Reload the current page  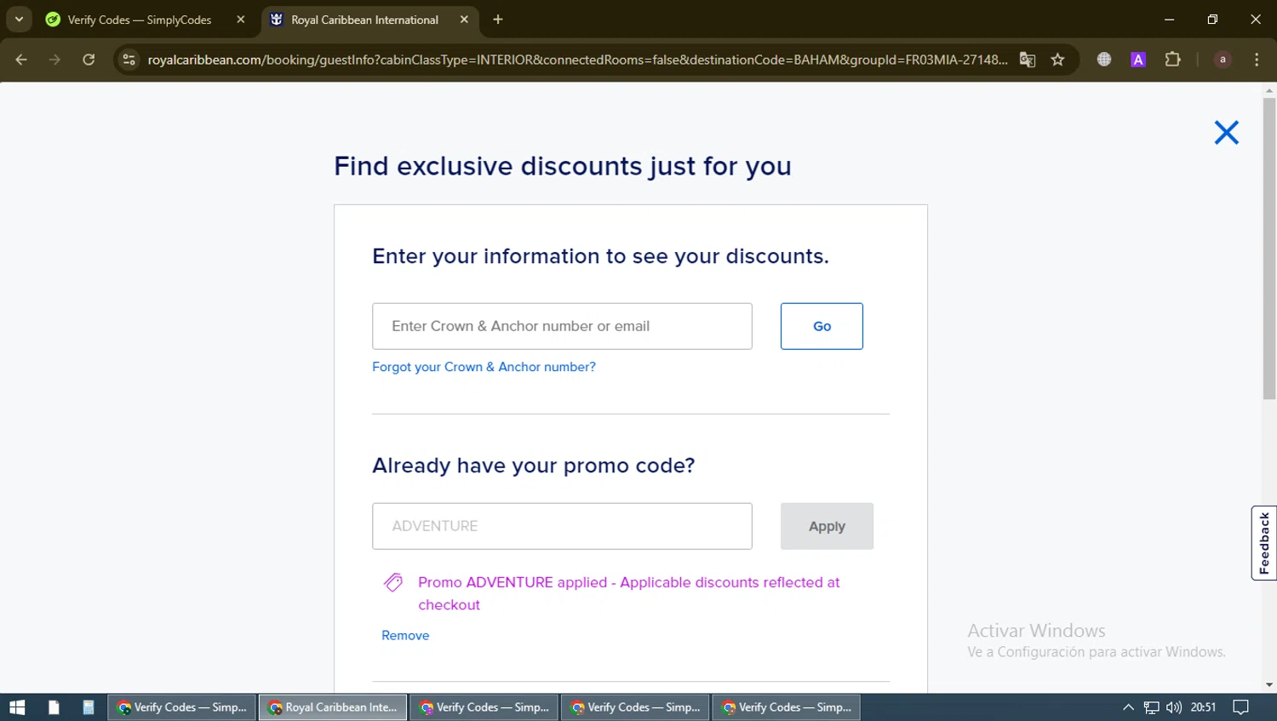click(x=89, y=60)
